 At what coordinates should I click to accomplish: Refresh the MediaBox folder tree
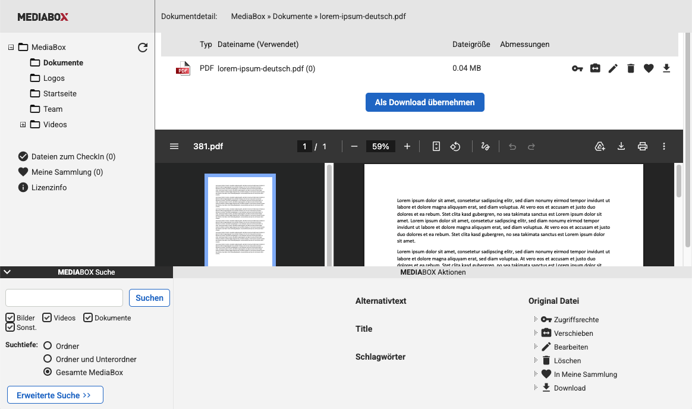point(143,47)
